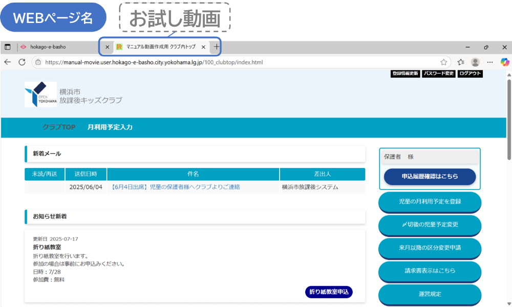Open the favorites list icon
The width and height of the screenshot is (512, 307).
point(461,62)
